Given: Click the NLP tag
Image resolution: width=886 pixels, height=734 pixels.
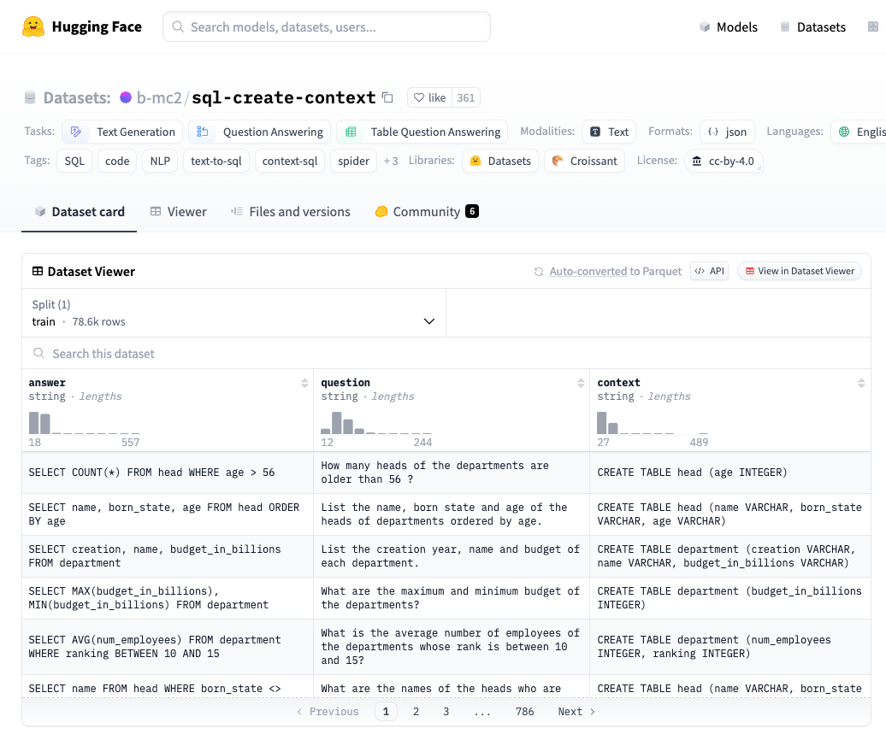Looking at the screenshot, I should [160, 161].
